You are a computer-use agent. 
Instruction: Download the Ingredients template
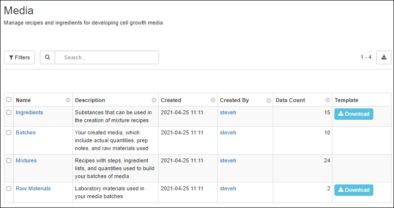[354, 114]
